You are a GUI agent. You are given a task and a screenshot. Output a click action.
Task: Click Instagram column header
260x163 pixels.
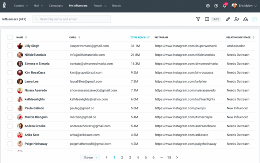161,37
